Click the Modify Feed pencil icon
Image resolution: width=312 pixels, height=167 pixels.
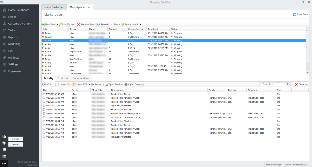(x=60, y=24)
